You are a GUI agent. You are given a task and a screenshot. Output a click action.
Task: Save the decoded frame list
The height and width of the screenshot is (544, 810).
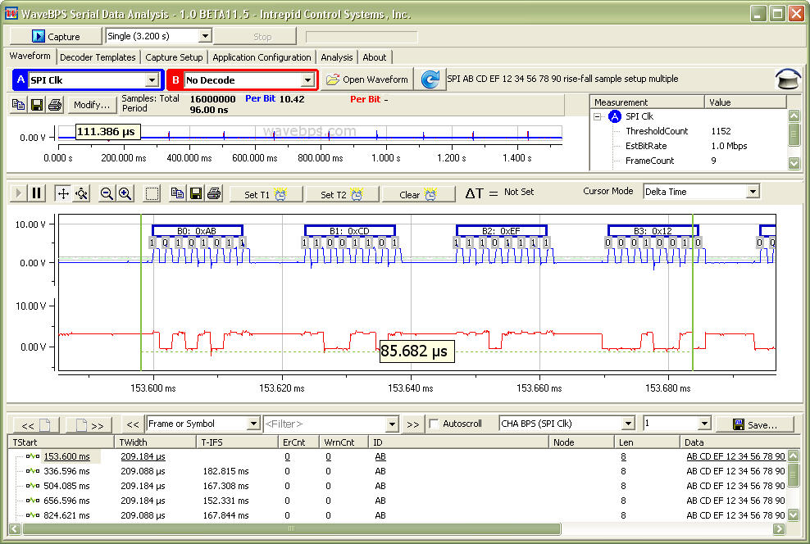(x=755, y=424)
